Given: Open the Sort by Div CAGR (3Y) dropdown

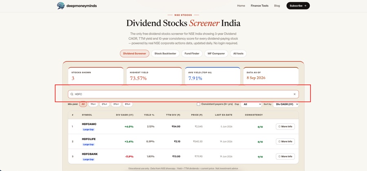Looking at the screenshot, I should click(x=286, y=104).
